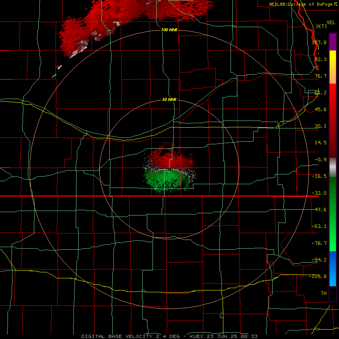Click the -94.2 velocity scale value
The height and width of the screenshot is (339, 339).
coord(319,260)
